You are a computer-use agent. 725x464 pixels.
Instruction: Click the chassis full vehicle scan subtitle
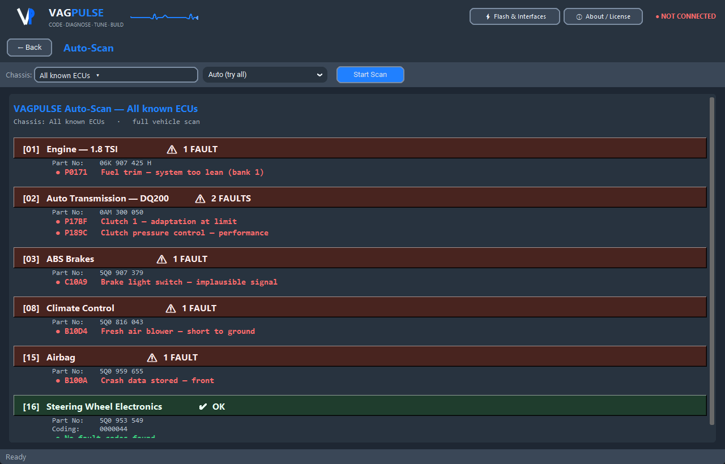pos(106,122)
